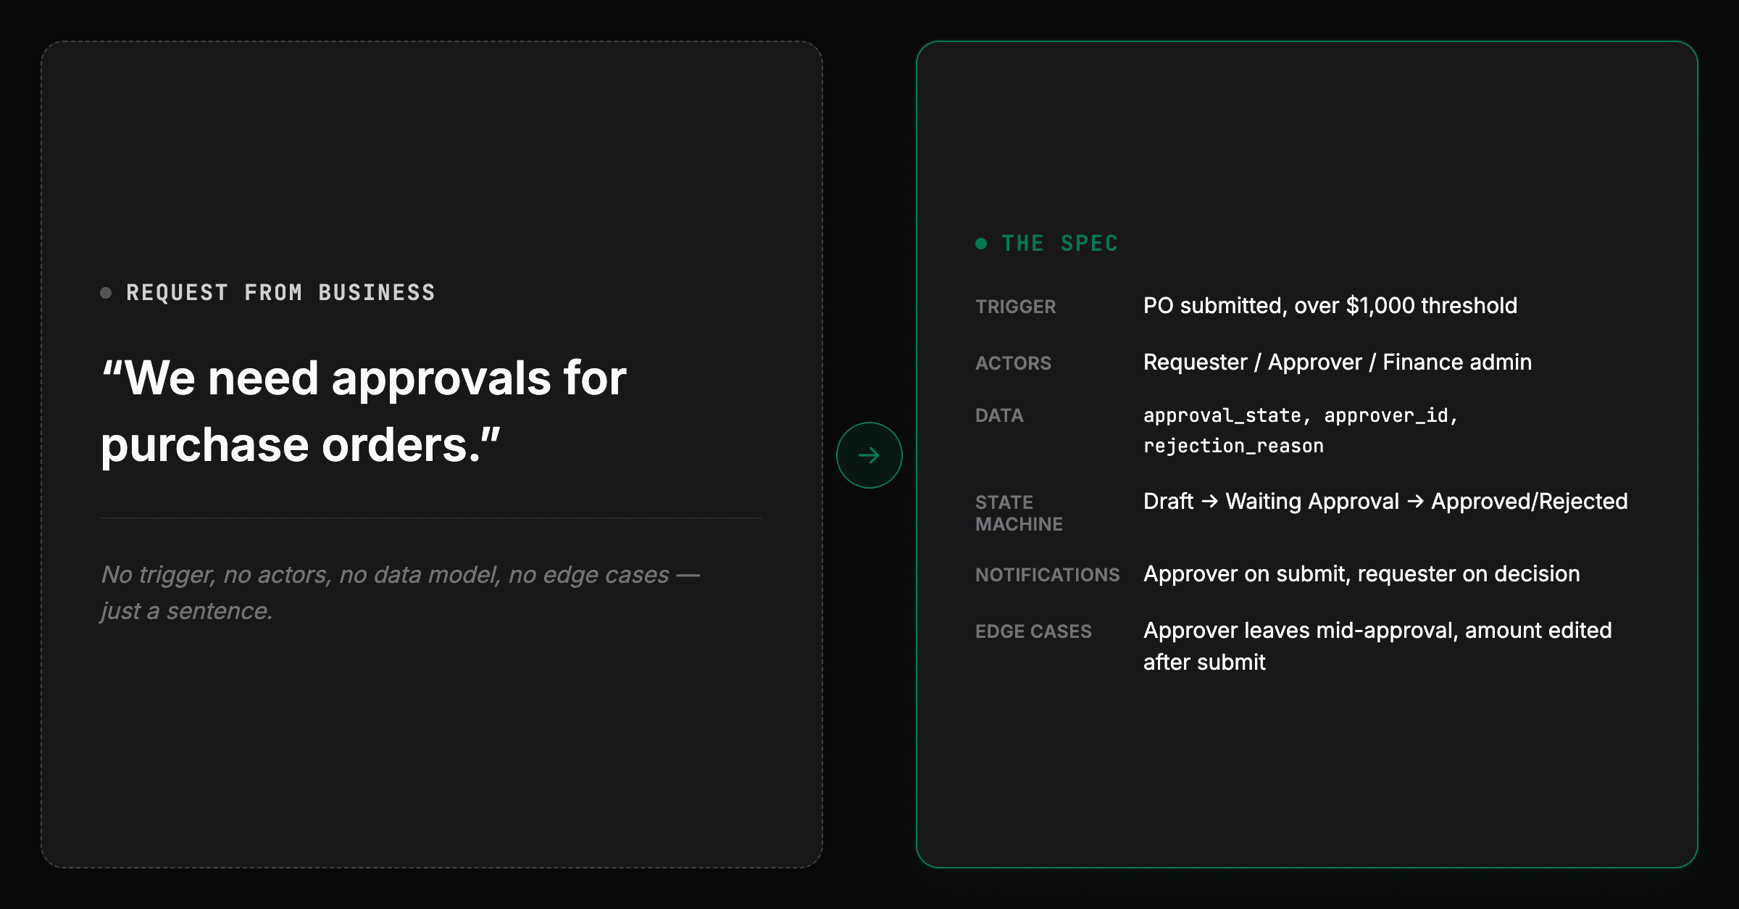Select the THE SPEC heading
Image resolution: width=1739 pixels, height=909 pixels.
click(1059, 244)
